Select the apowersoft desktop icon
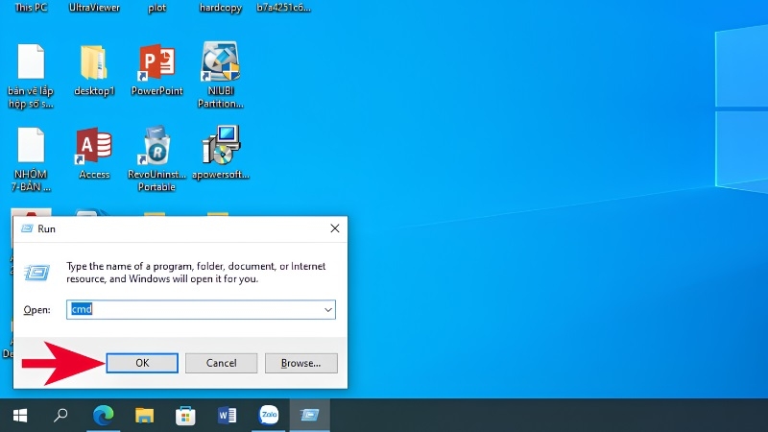Image resolution: width=768 pixels, height=432 pixels. tap(221, 153)
